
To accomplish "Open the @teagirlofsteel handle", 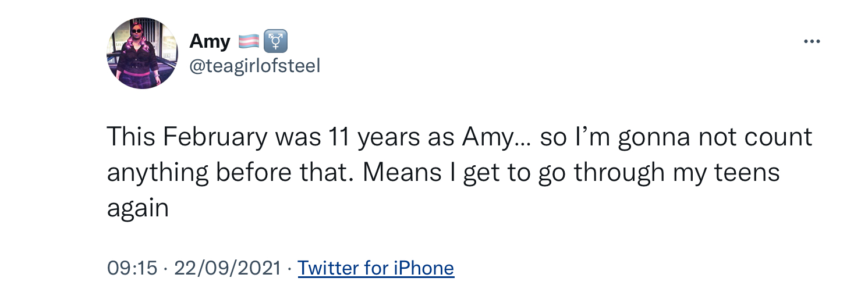I will pyautogui.click(x=255, y=66).
